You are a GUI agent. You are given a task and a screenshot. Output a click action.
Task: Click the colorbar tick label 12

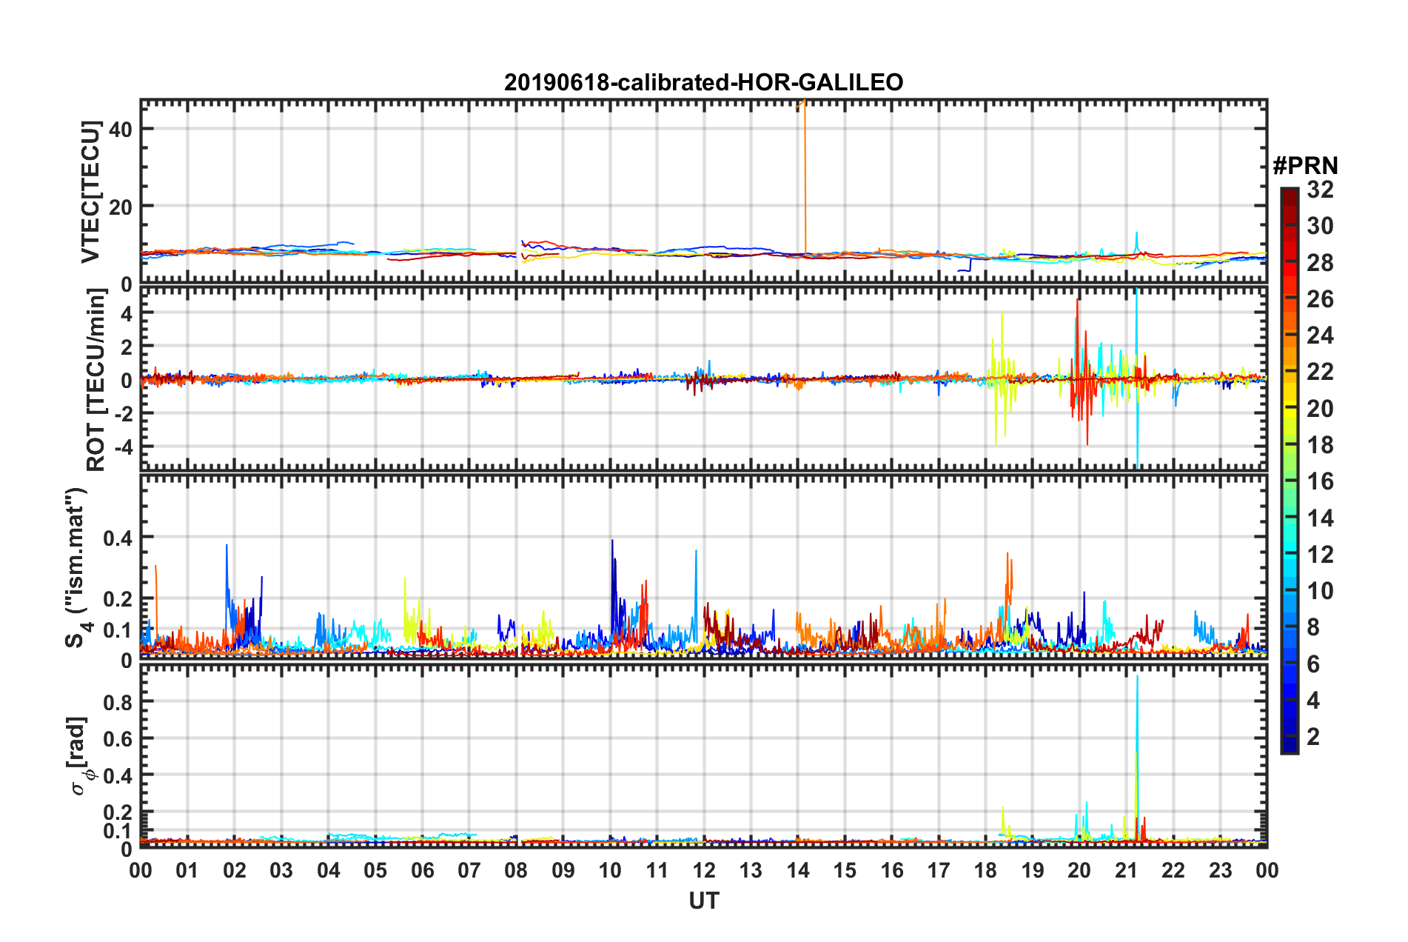(1320, 555)
